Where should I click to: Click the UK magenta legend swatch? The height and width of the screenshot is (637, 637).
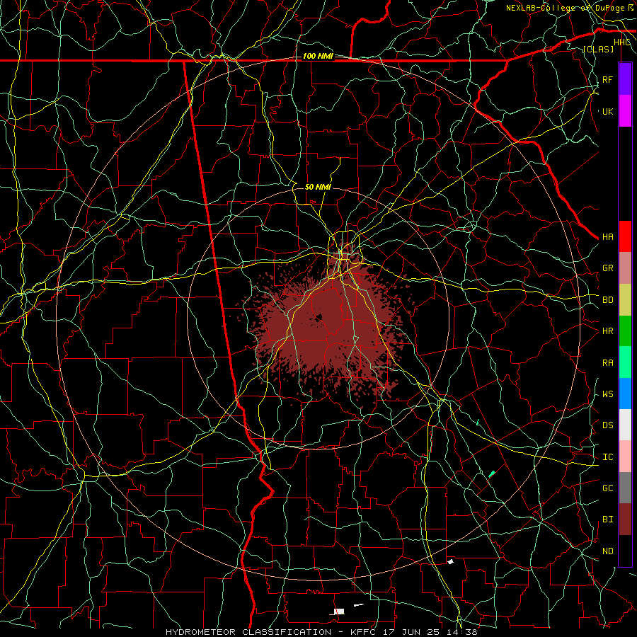(x=625, y=111)
